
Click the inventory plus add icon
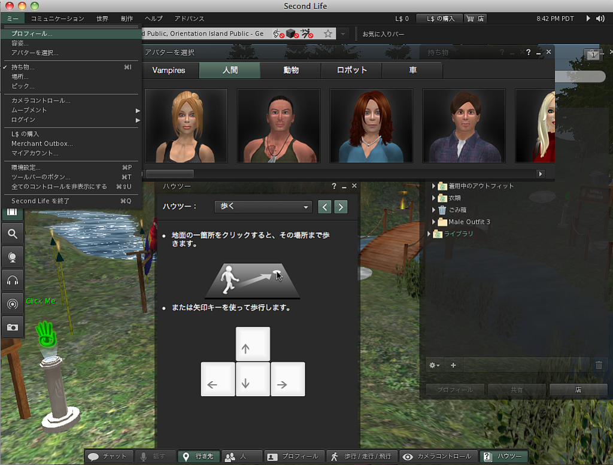pyautogui.click(x=453, y=365)
